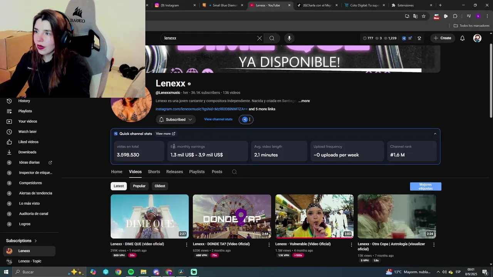
Task: Open options for DIME QUE video
Action: tap(187, 244)
